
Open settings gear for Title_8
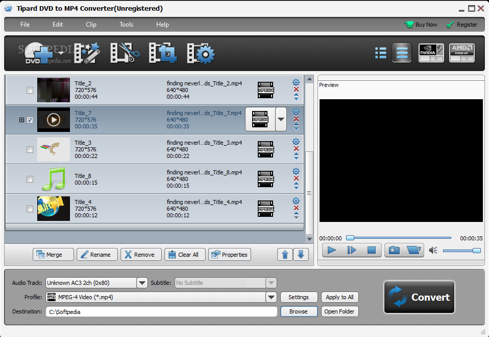click(296, 171)
